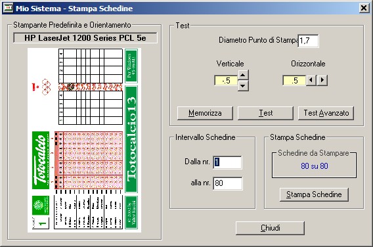
Task: Click the Stampa Schedine print button
Action: [314, 194]
